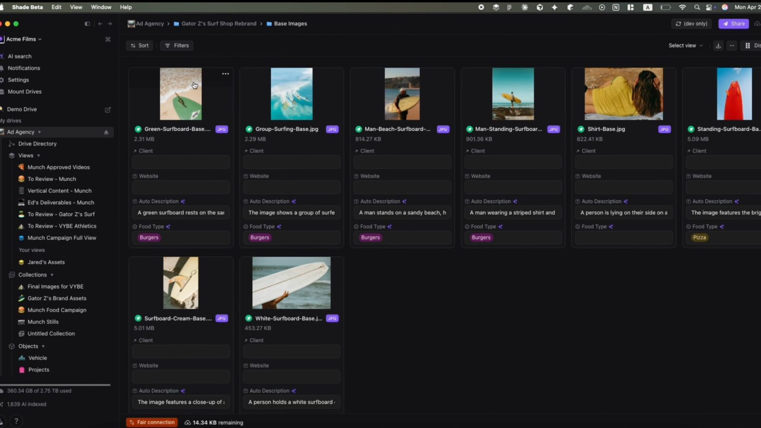The width and height of the screenshot is (761, 428).
Task: Click the Sort button
Action: pos(139,46)
